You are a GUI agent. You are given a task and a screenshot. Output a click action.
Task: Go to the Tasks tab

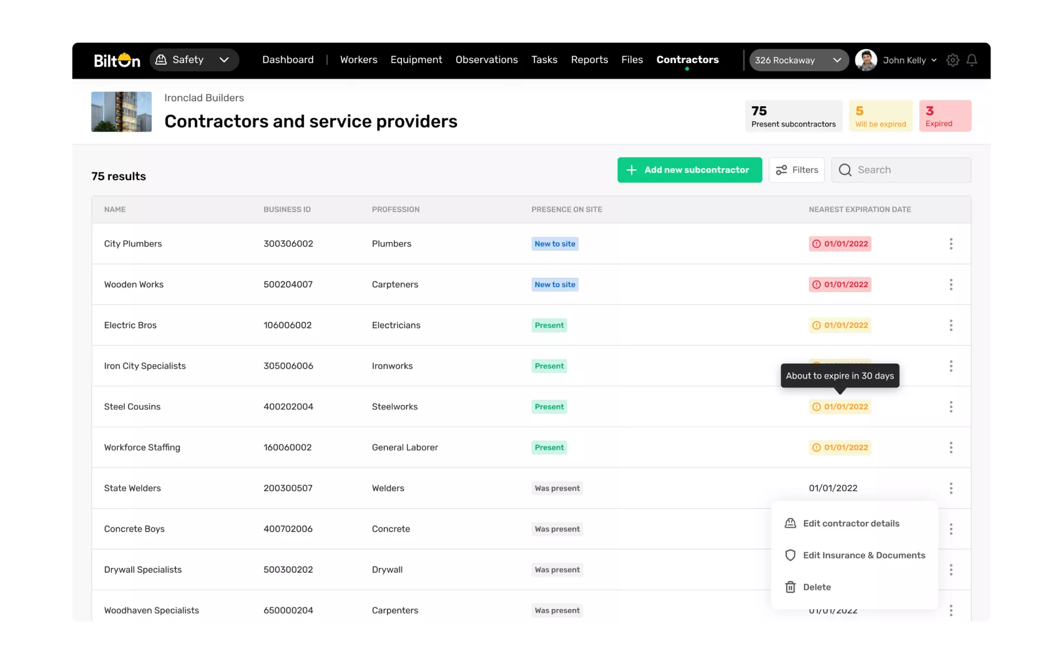[544, 60]
